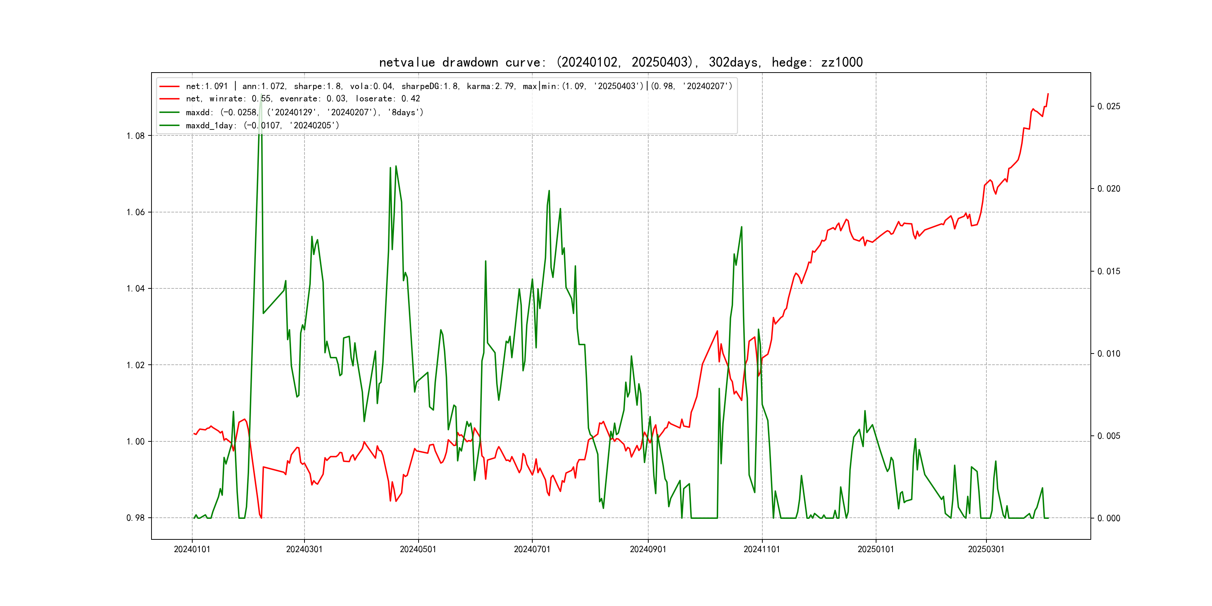The image size is (1212, 606).
Task: Click the 20240901 x-axis tick label
Action: (x=648, y=549)
